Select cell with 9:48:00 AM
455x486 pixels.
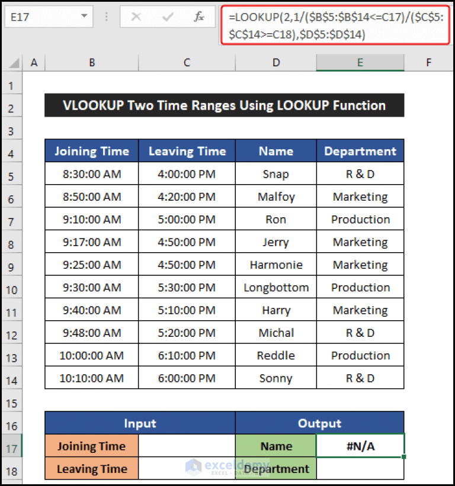click(x=92, y=333)
